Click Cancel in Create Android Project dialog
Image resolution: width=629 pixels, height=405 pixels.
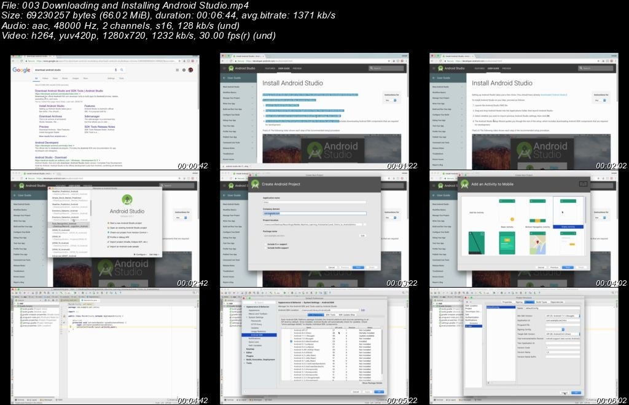pos(331,267)
